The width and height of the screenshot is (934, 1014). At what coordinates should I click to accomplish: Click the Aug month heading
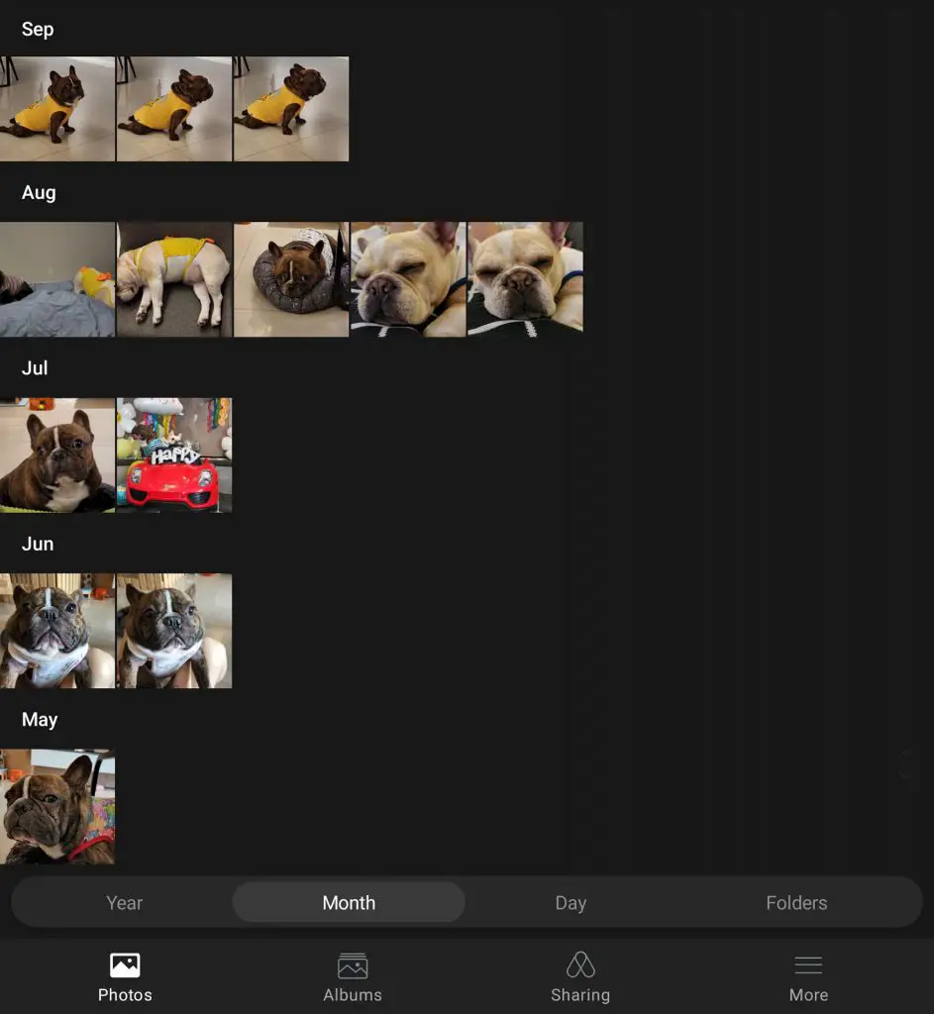pyautogui.click(x=39, y=193)
